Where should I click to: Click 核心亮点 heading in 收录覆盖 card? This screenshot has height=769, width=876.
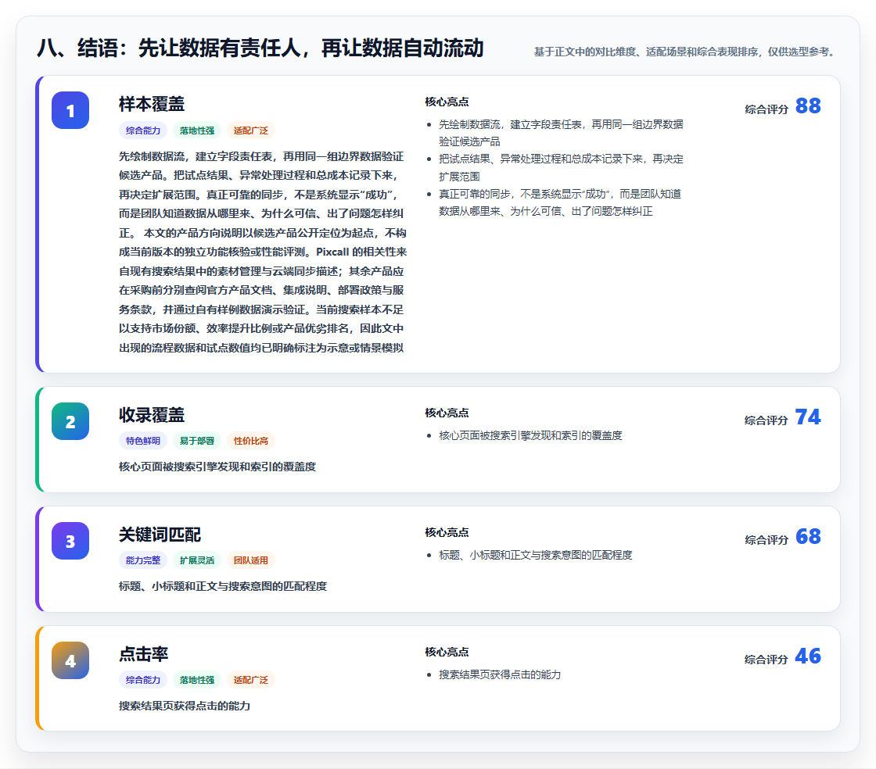click(447, 413)
